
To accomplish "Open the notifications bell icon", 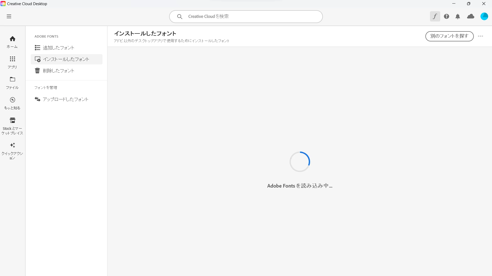I will coord(458,16).
